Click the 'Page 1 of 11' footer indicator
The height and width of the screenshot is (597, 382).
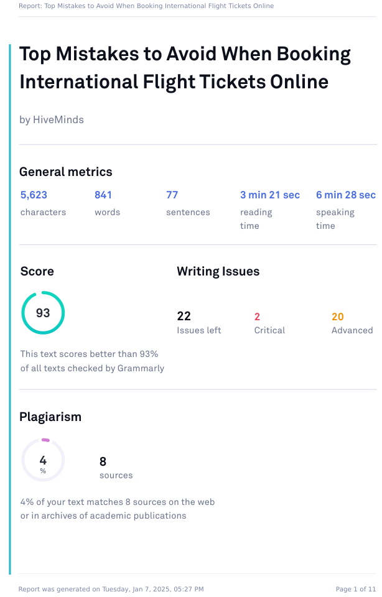click(x=356, y=590)
